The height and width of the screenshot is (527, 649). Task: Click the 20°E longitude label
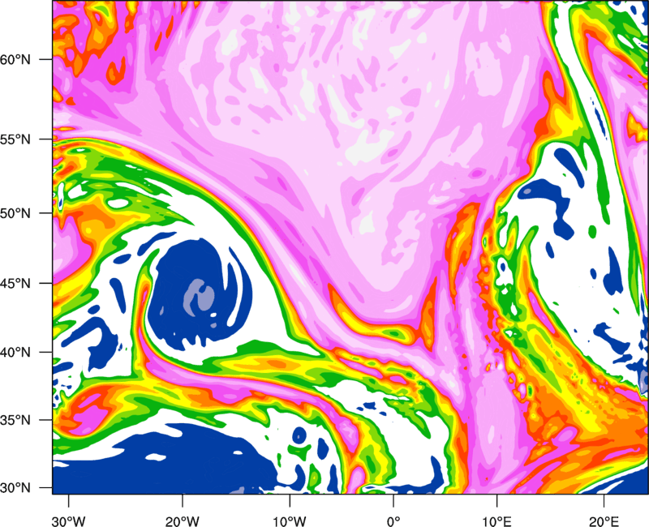(604, 521)
